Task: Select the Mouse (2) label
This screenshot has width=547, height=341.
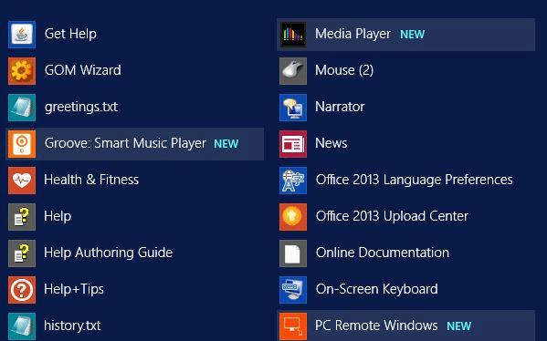Action: pos(344,70)
